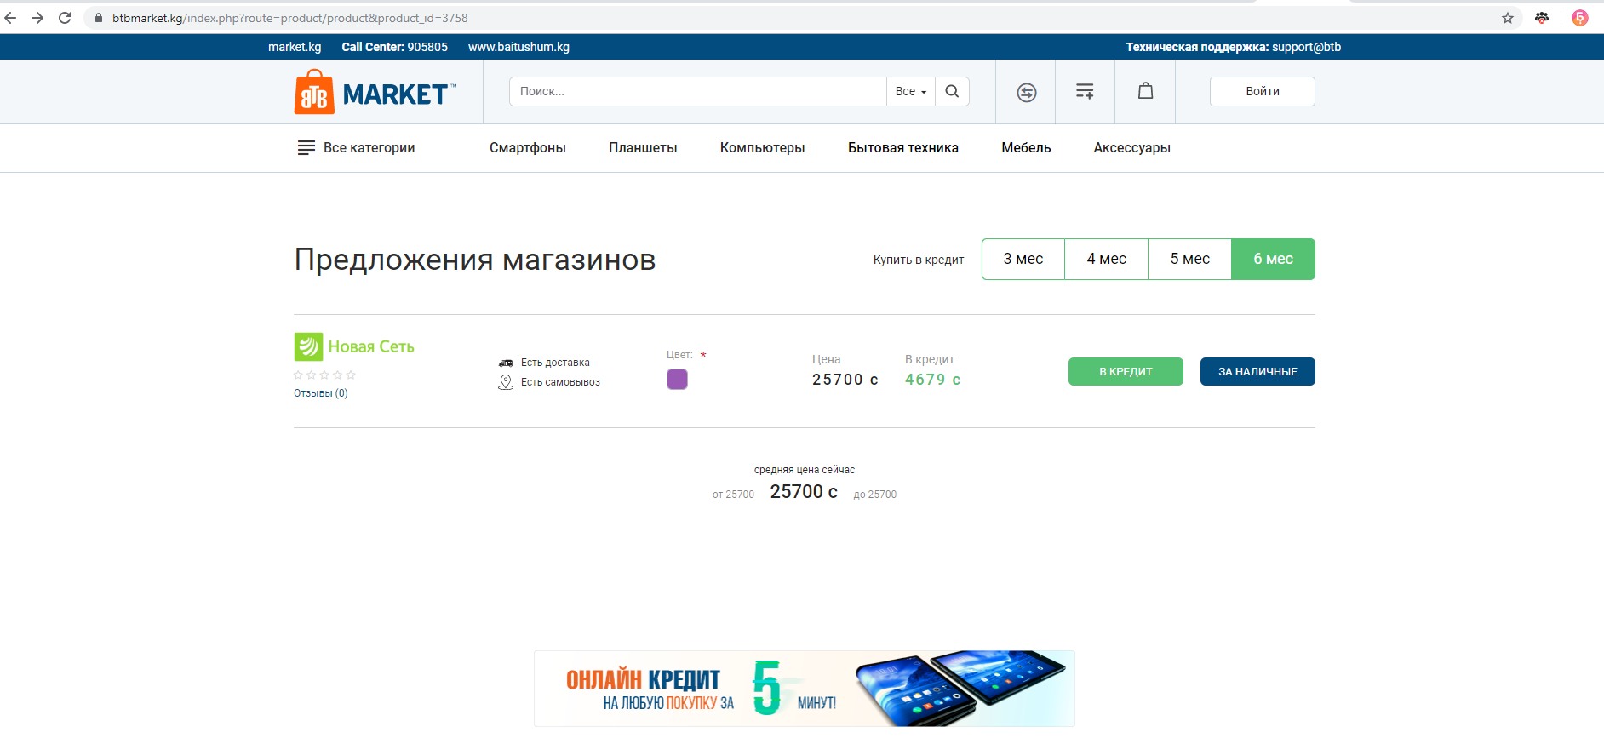Click the ЗА НАЛИЧНЫЕ button
The height and width of the screenshot is (755, 1604).
(x=1257, y=371)
